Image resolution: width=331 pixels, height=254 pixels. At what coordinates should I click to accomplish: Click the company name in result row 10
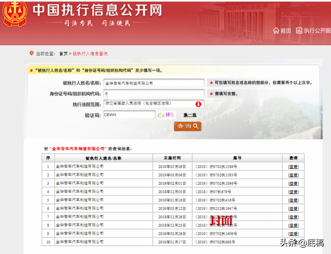point(80,242)
